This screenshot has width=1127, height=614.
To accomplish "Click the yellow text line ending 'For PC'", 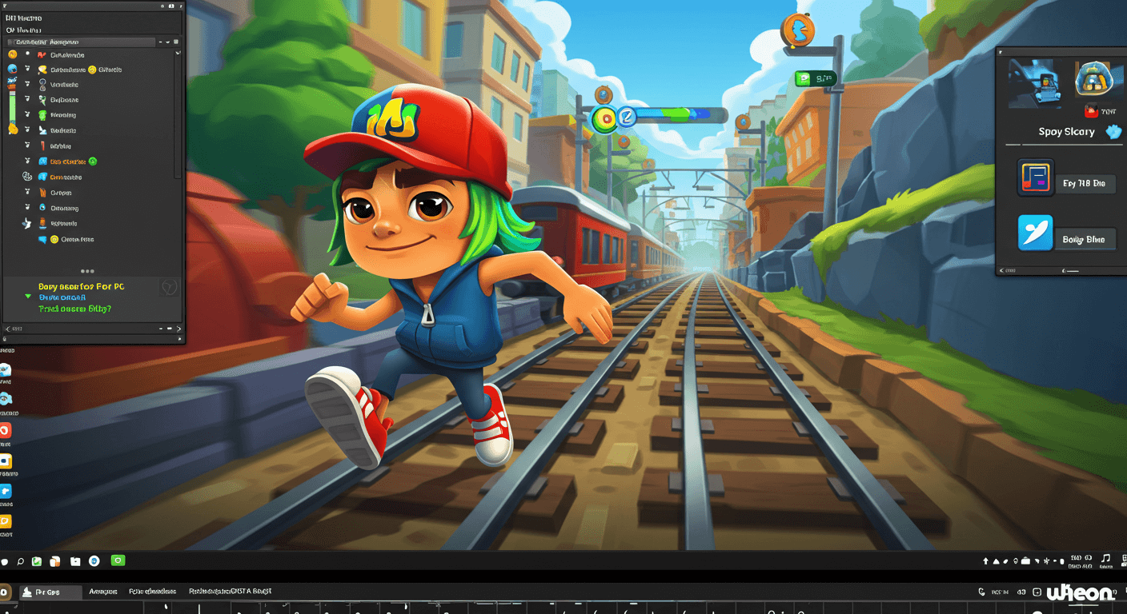I will click(x=81, y=286).
